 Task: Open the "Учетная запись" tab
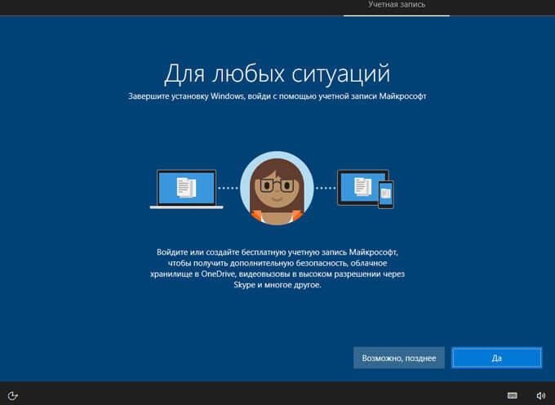pyautogui.click(x=397, y=5)
